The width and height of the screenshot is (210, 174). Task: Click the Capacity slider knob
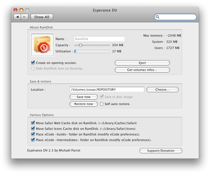(81, 45)
